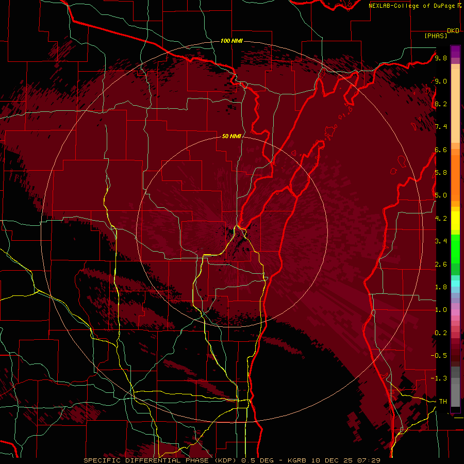
Task: Click the DKD label above the scale
Action: tap(453, 31)
